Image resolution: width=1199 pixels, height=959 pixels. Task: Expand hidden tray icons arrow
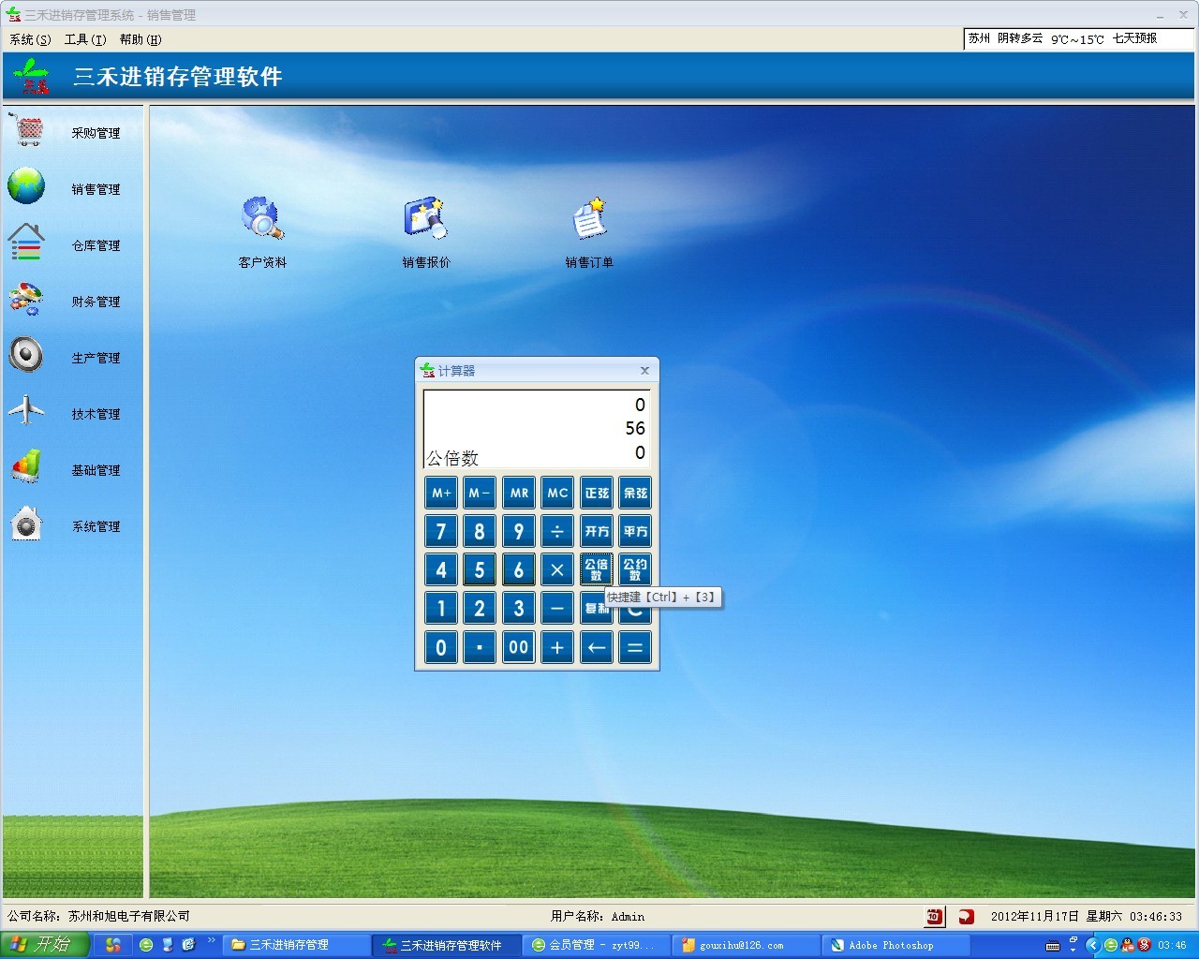coord(1093,945)
